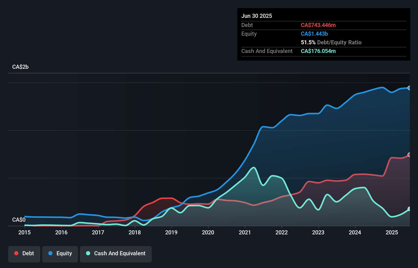Click the 51.5% Debt/Equity Ratio text
This screenshot has height=268, width=418.
[331, 42]
